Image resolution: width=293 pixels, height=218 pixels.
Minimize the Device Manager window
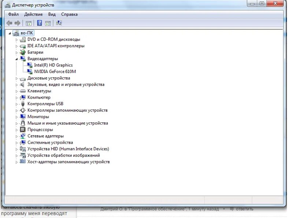252,4
